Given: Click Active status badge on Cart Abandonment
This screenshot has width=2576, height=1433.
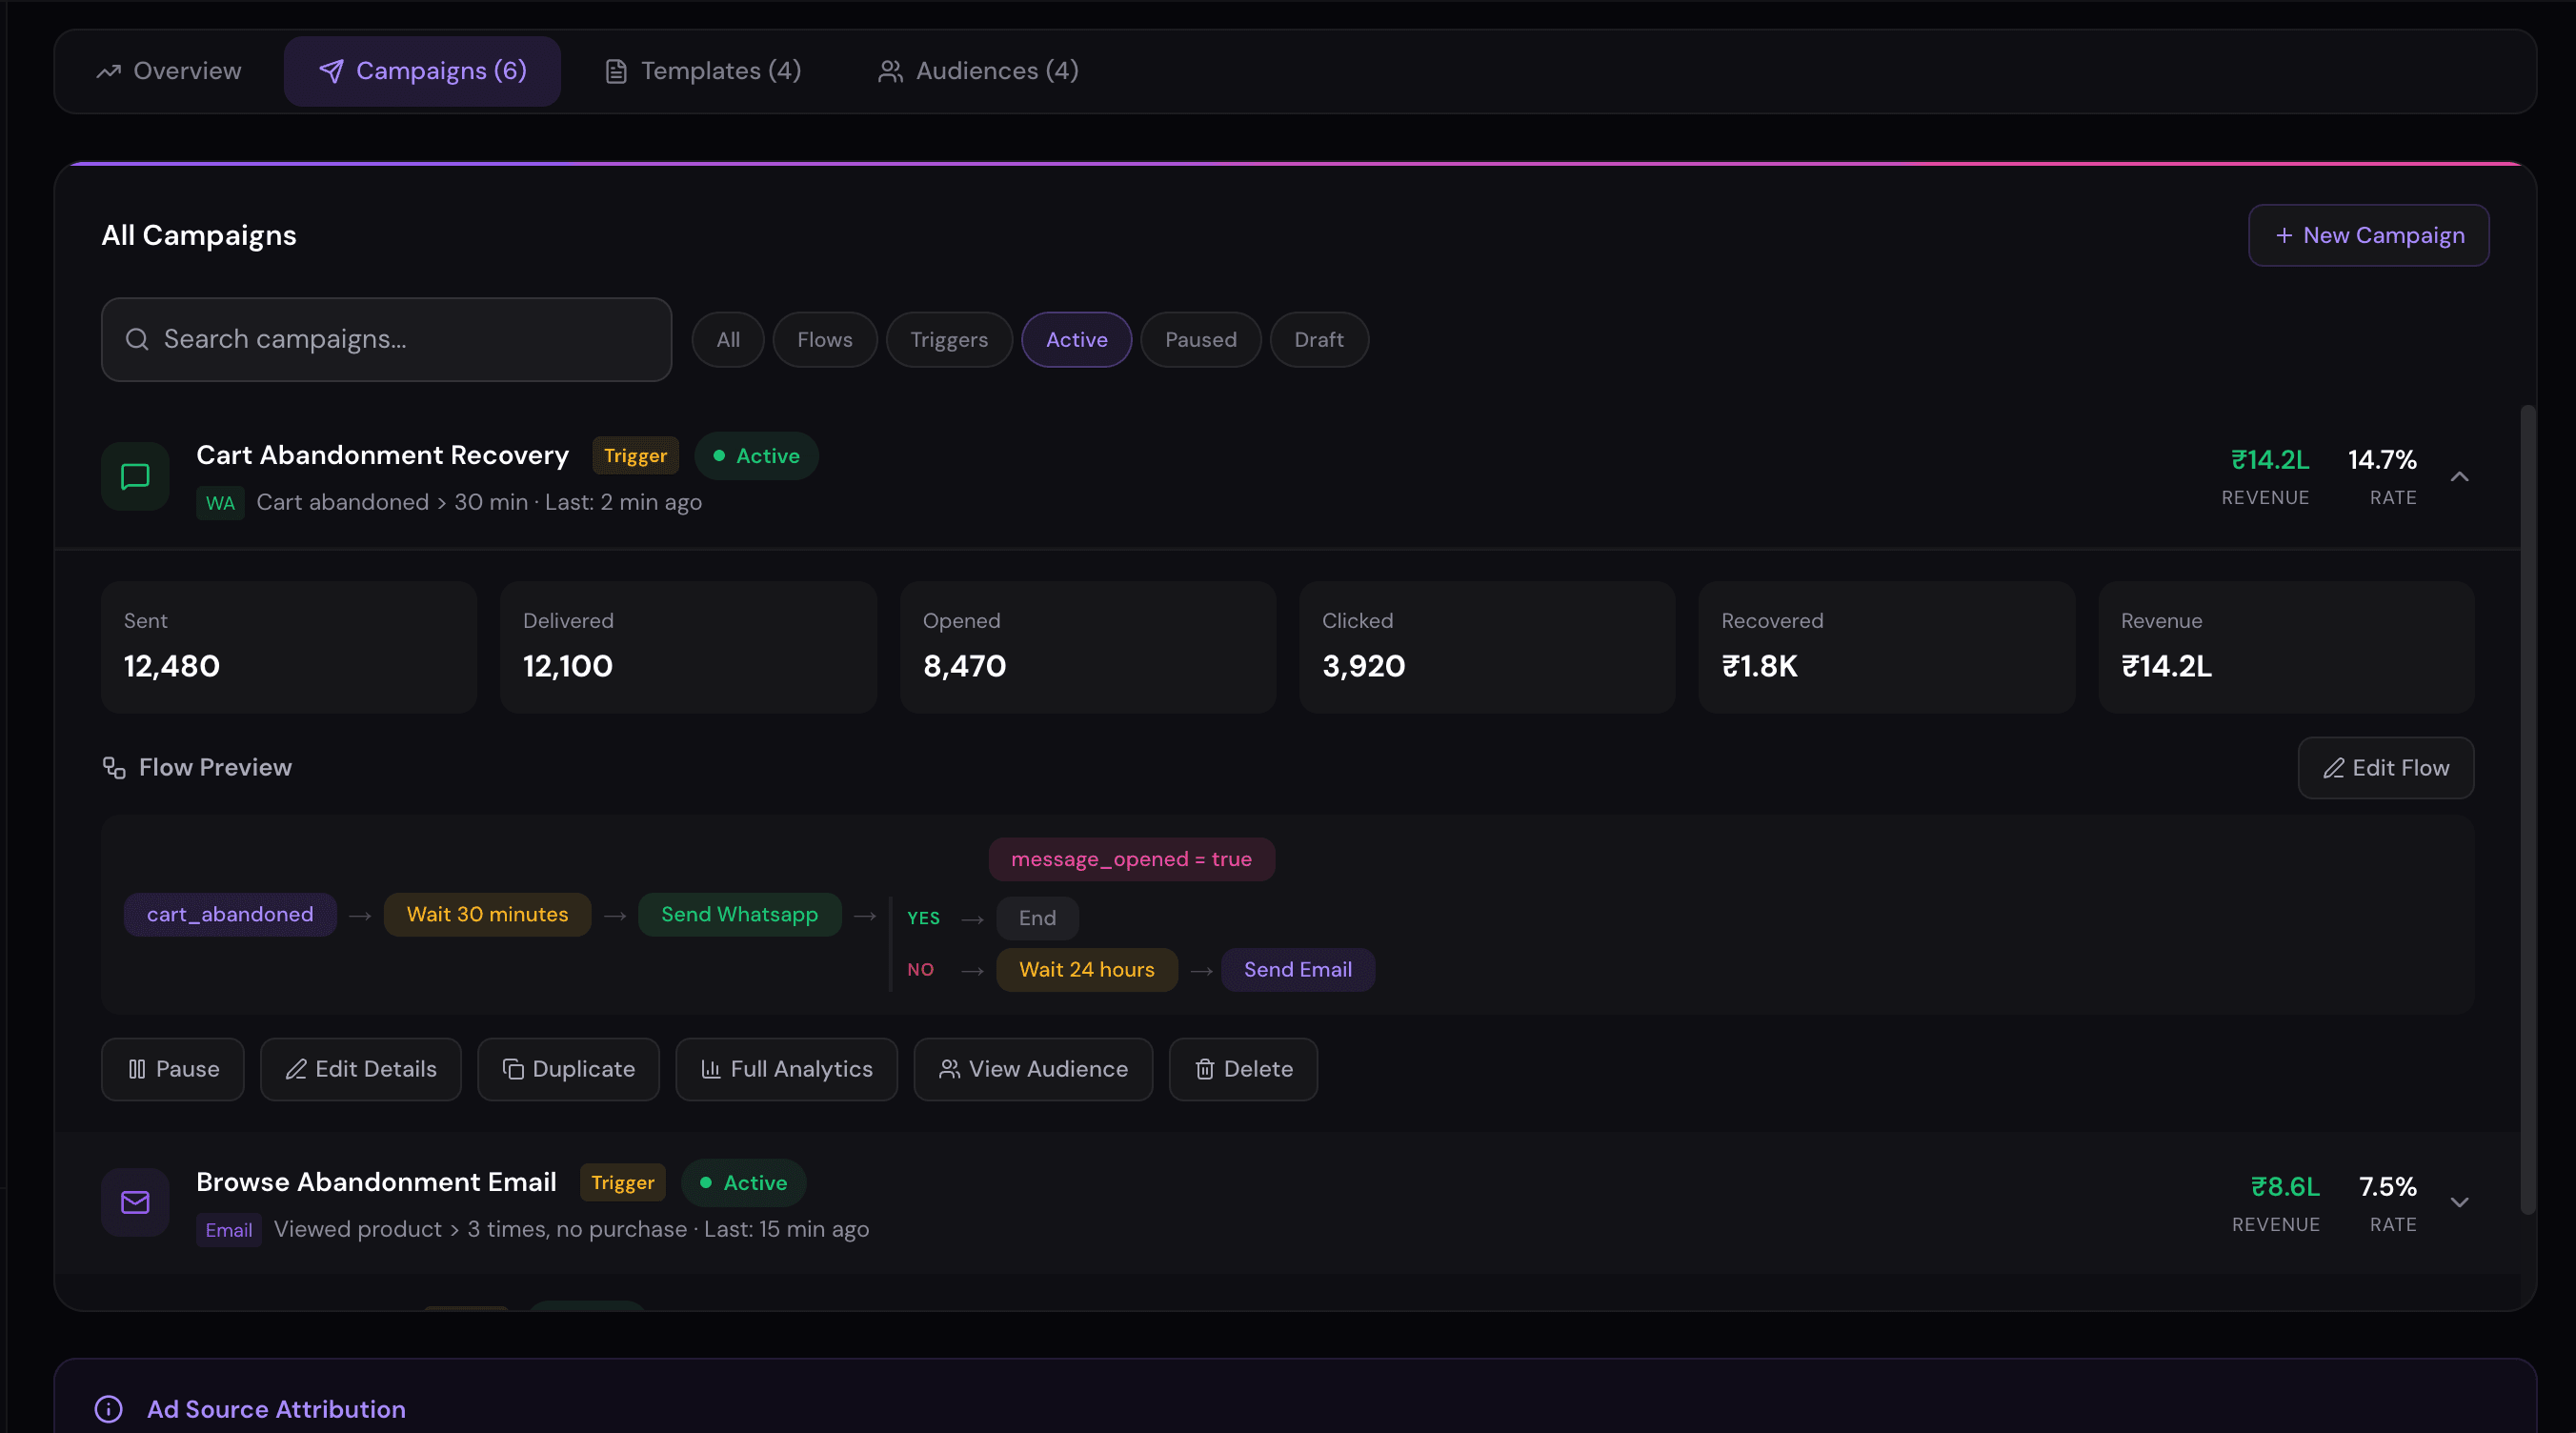Looking at the screenshot, I should tap(756, 456).
